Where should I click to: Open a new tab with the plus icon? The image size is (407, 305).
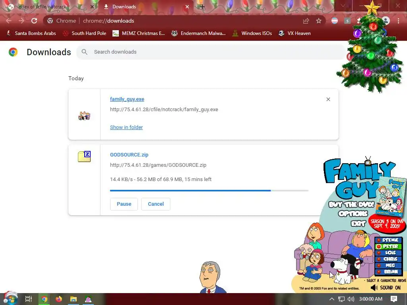202,7
